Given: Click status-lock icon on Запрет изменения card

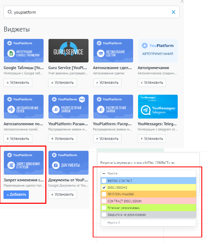Looking at the screenshot, I should [11, 165].
